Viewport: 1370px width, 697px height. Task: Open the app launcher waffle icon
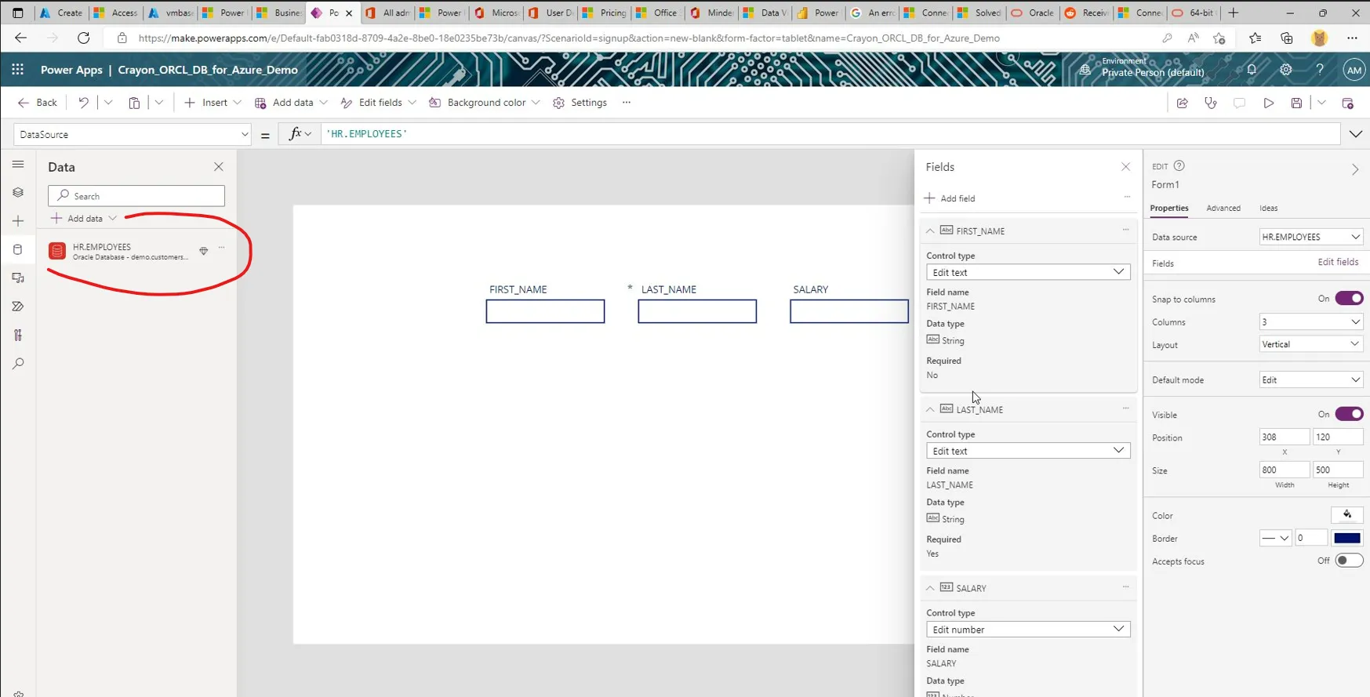[18, 70]
